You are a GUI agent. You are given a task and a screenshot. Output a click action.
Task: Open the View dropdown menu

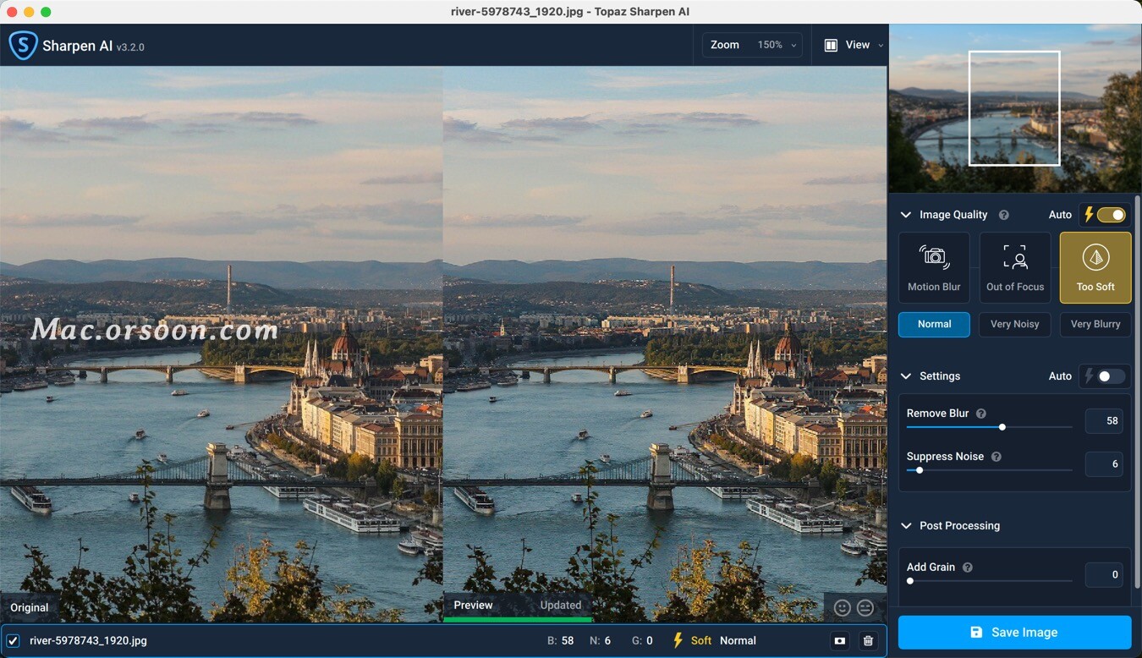(854, 45)
